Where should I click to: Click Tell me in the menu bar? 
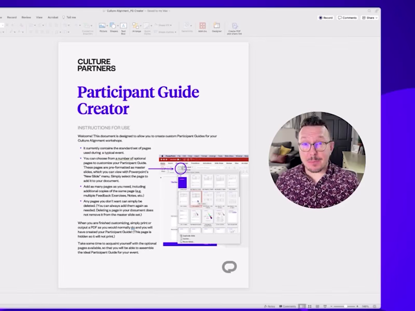[70, 17]
